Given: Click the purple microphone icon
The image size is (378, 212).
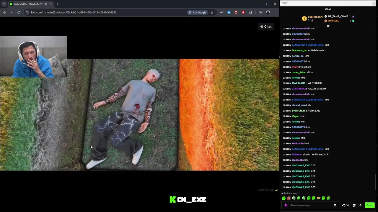Looking at the screenshot, I should click(286, 205).
